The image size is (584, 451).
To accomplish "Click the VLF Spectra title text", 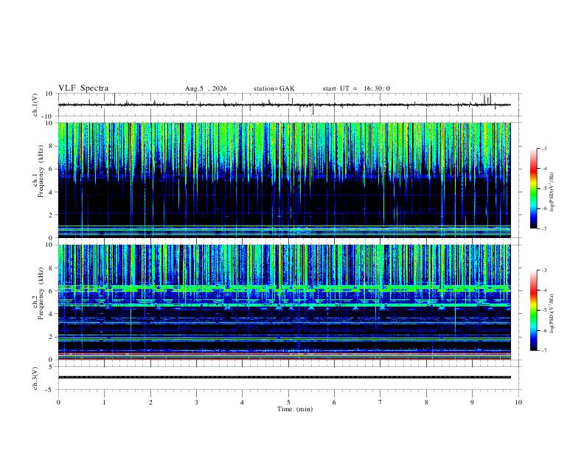I will 83,88.
